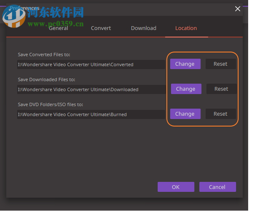
Task: Click the 'Save Converted Files to:' label
Action: point(44,55)
